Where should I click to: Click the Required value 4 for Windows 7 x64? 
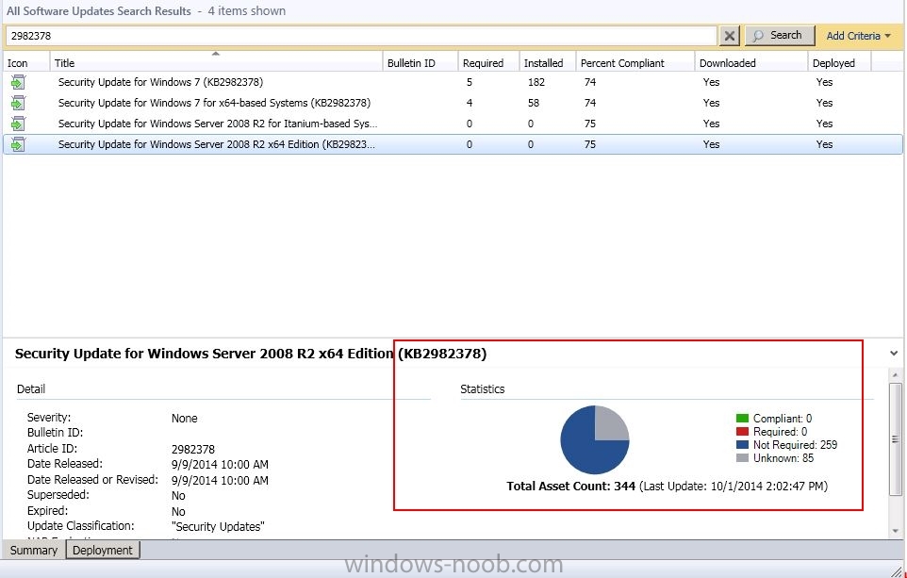(x=470, y=103)
